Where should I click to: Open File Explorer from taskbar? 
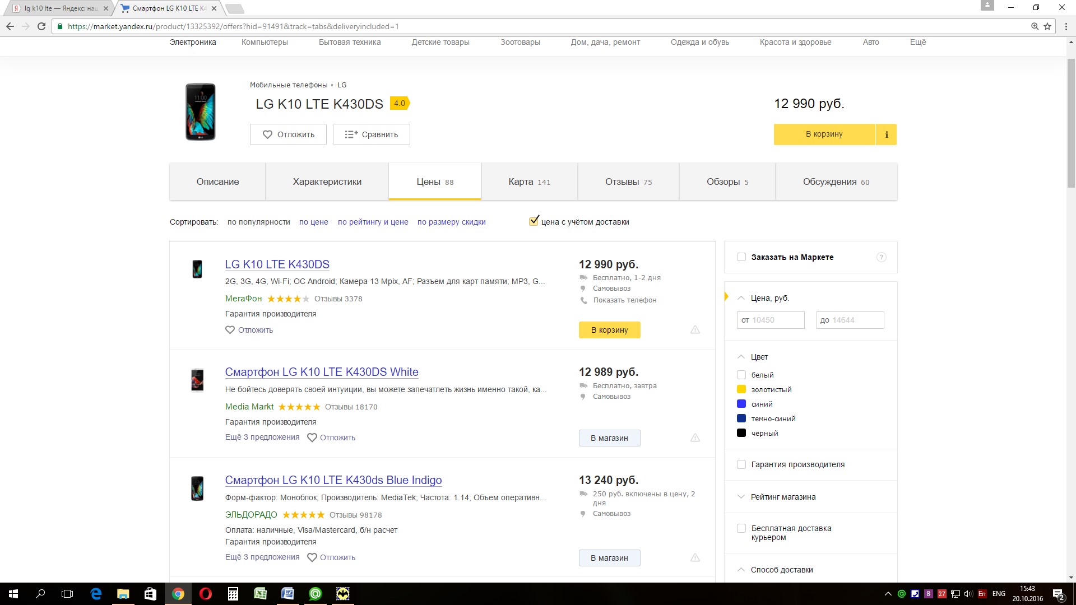pyautogui.click(x=123, y=594)
